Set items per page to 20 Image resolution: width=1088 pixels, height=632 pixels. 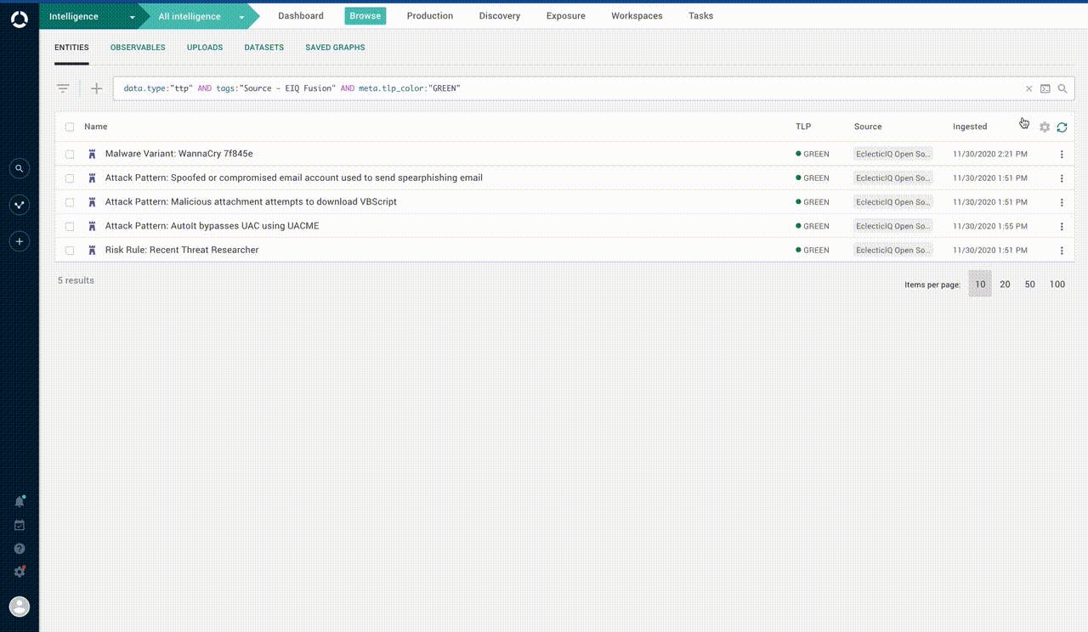pos(1005,285)
